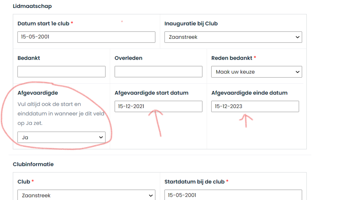Click the bold "Afgevaardigde" label

(x=38, y=93)
